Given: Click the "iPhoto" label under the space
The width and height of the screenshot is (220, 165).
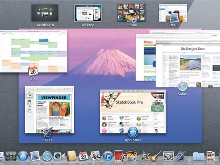Looking at the screenshot, I should (x=132, y=25).
